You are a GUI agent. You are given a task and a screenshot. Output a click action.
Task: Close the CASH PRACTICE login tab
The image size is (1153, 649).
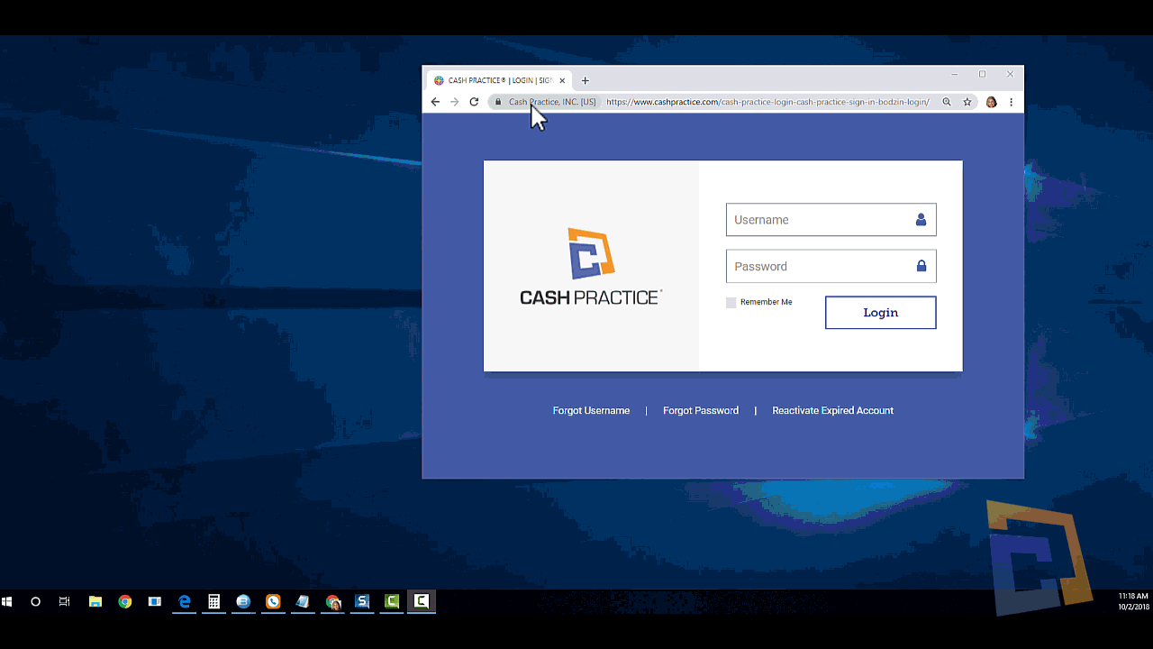point(562,80)
